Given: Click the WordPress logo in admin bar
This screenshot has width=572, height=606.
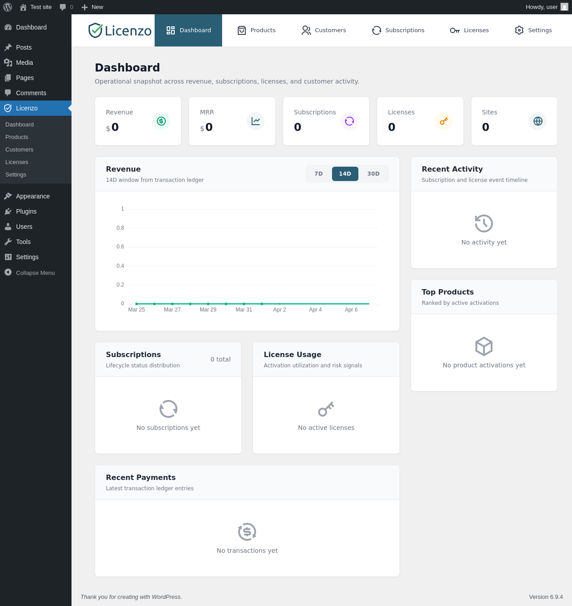Looking at the screenshot, I should (8, 7).
